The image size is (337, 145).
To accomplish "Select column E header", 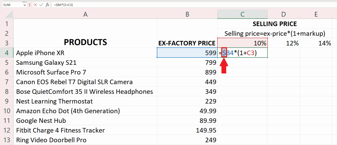I will [316, 14].
